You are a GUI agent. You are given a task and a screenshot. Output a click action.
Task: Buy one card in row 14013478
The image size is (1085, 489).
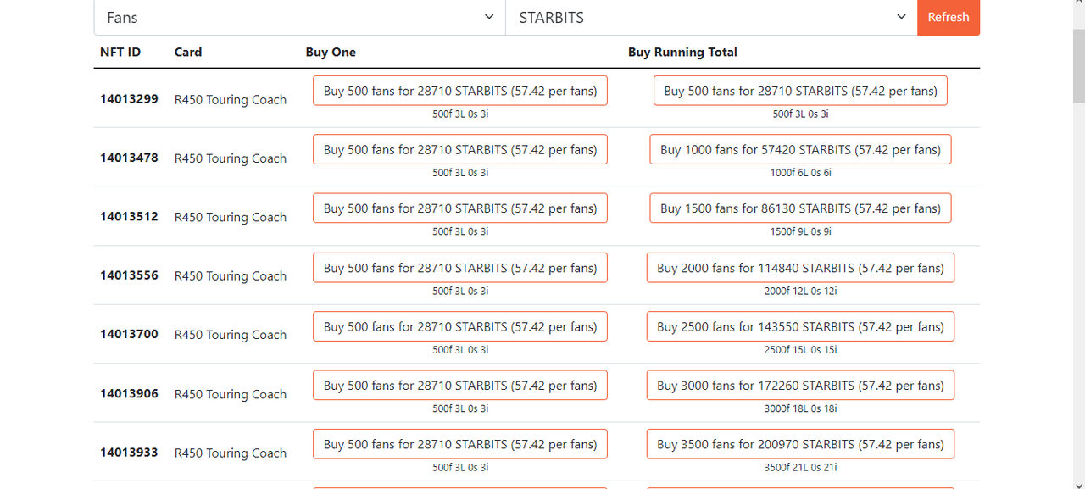(460, 149)
